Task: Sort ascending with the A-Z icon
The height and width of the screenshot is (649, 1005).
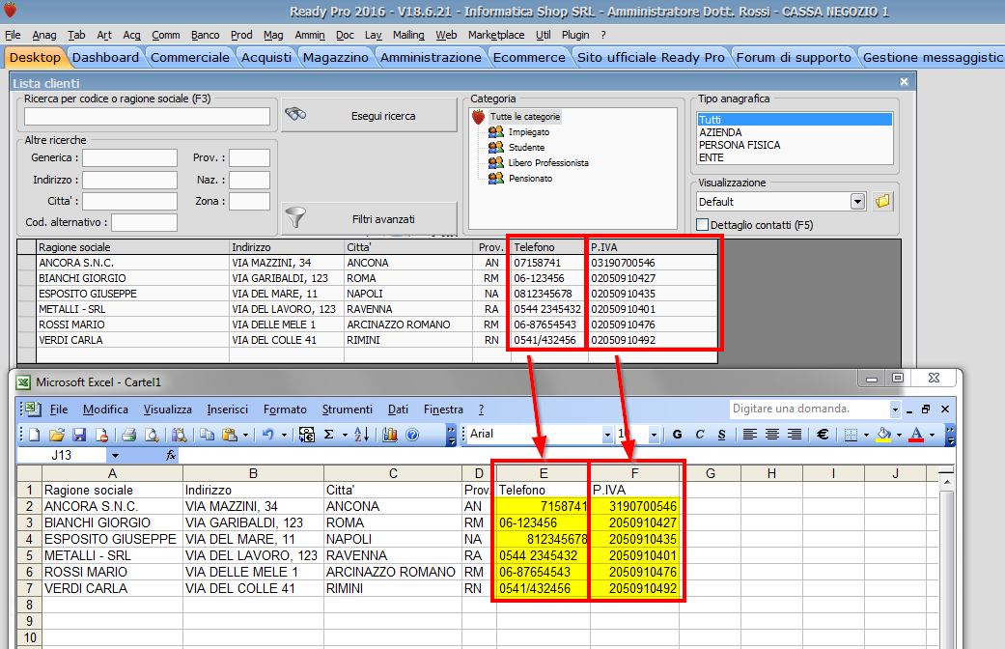Action: (x=361, y=435)
